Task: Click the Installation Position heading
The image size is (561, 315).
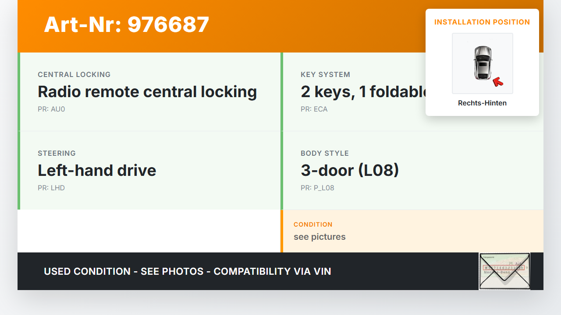Action: 482,22
